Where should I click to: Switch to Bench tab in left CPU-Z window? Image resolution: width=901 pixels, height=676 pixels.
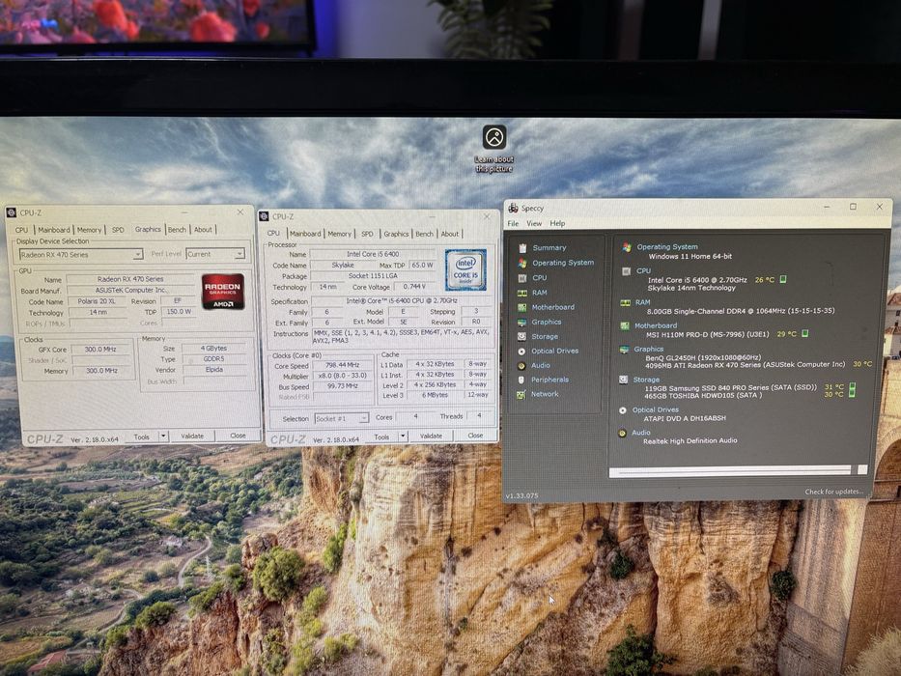pyautogui.click(x=177, y=230)
